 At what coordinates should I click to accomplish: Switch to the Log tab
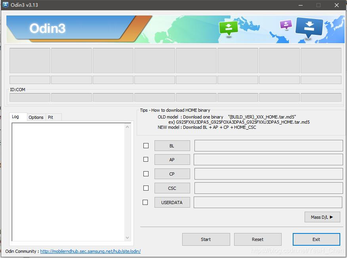click(x=18, y=117)
